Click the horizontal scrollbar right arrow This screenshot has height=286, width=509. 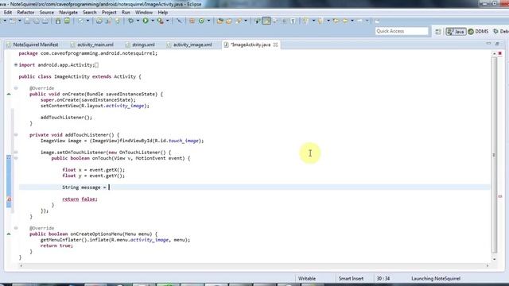click(488, 265)
